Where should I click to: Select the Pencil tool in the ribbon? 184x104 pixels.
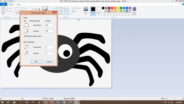click(33, 9)
